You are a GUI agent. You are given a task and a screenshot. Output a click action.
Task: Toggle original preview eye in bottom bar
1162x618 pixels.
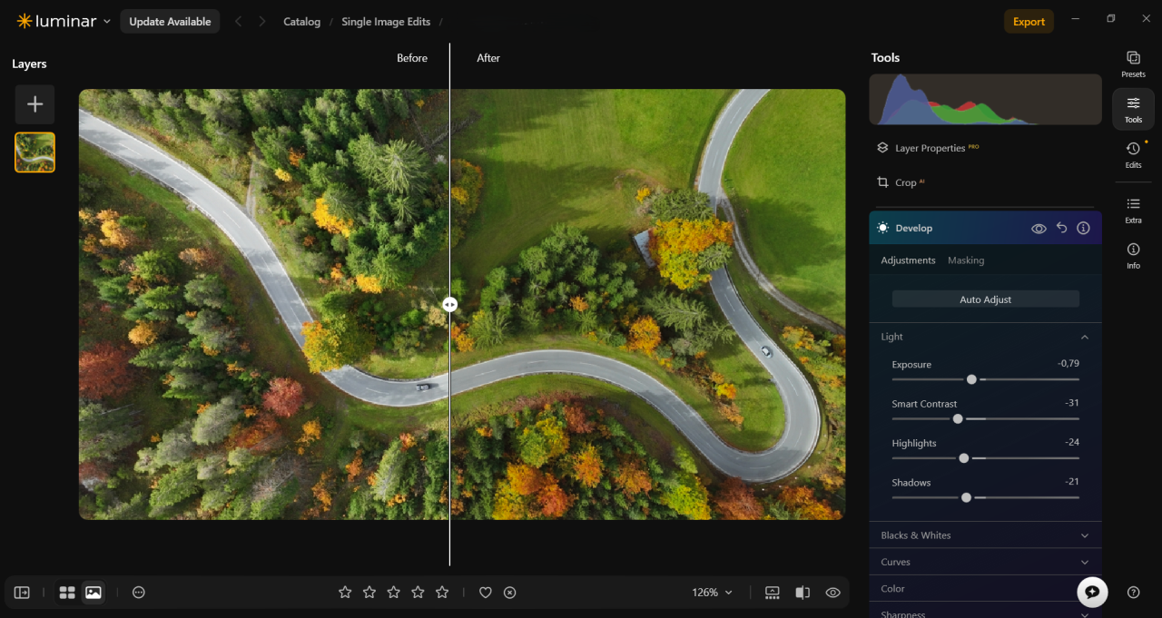click(x=832, y=593)
